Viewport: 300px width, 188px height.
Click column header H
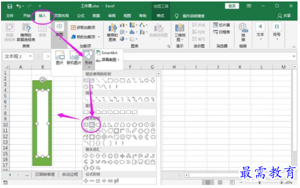coord(174,67)
